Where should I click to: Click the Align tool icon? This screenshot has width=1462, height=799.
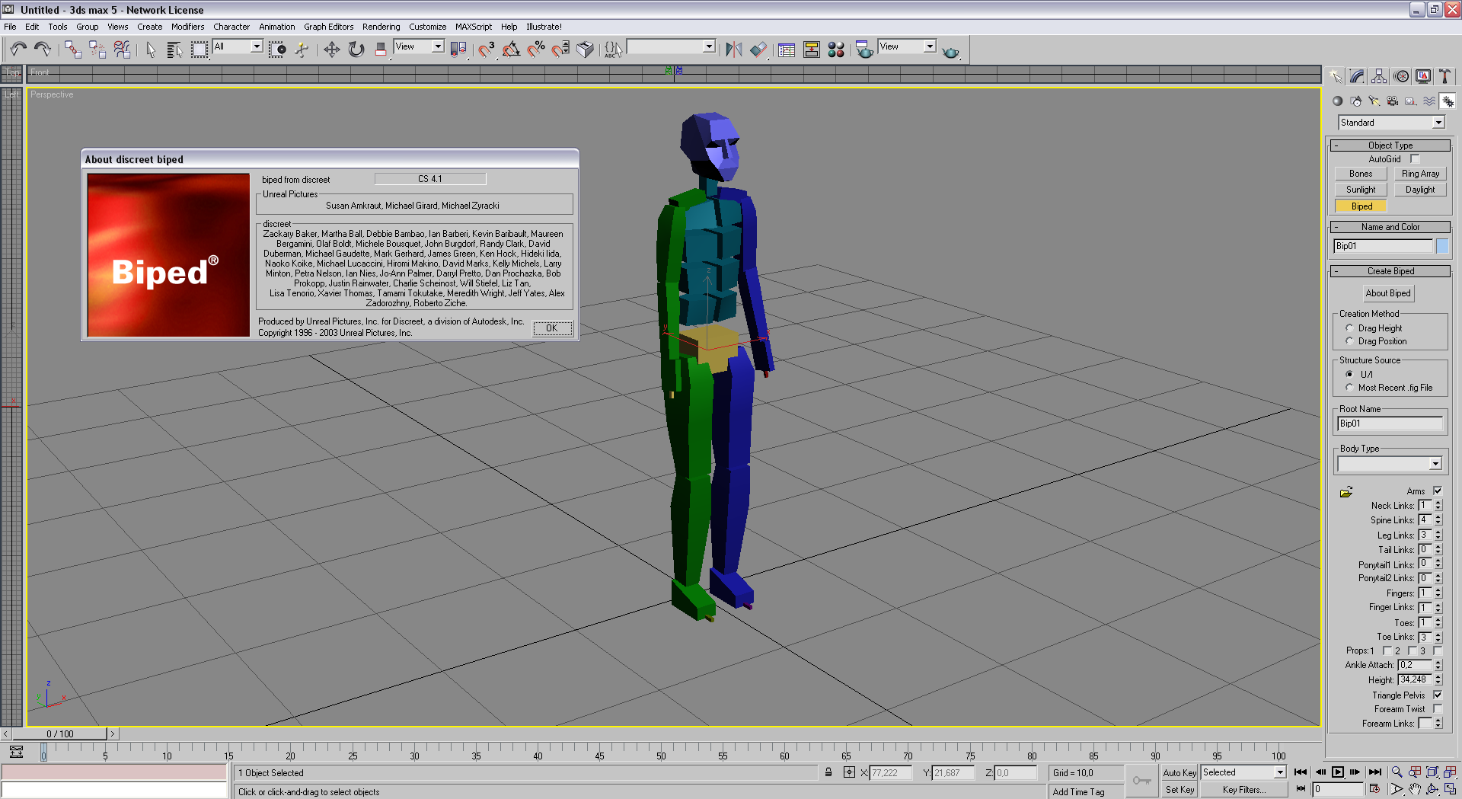coord(758,50)
